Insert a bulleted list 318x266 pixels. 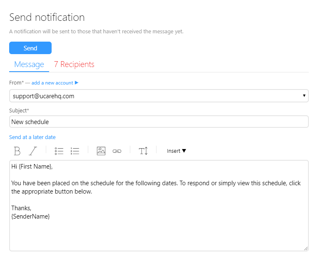[x=59, y=151]
